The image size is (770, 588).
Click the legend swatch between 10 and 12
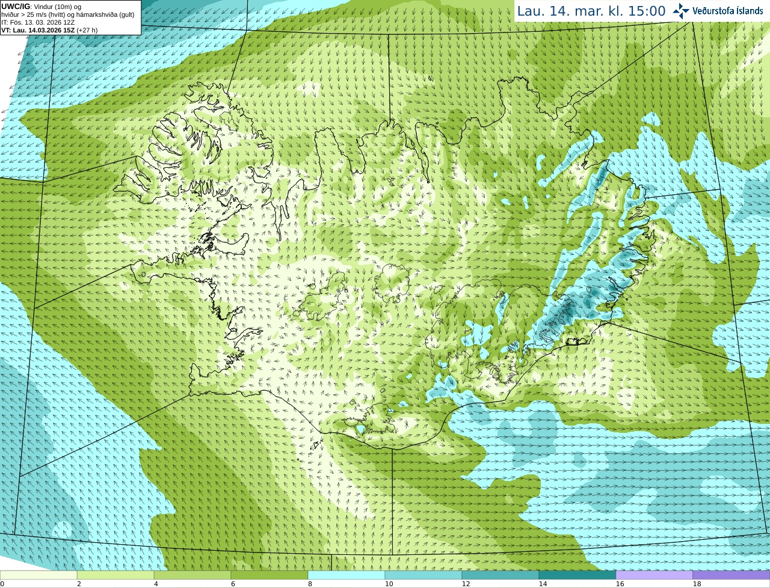tap(423, 575)
